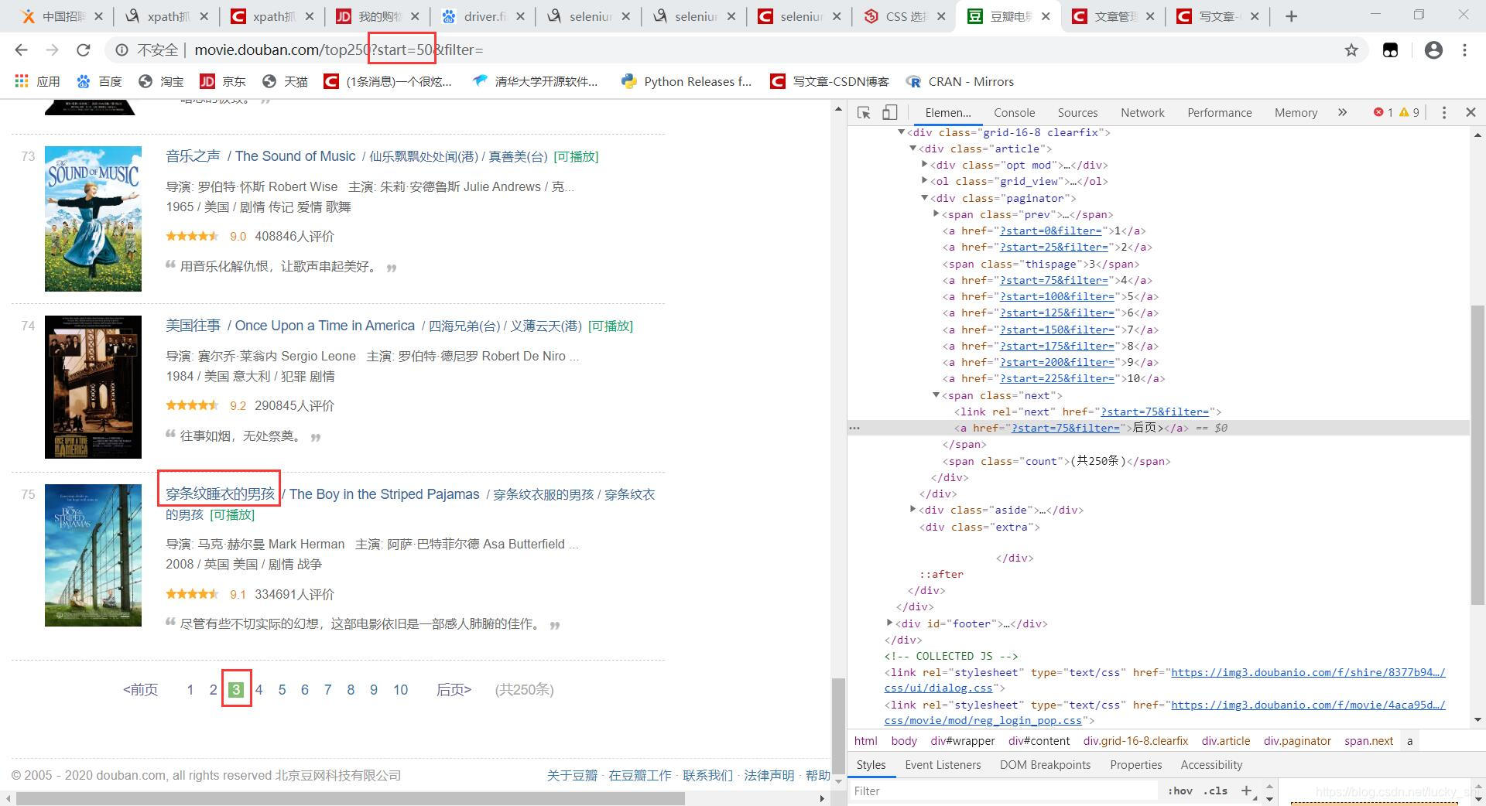The image size is (1486, 806).
Task: Open the Python Releases bookmark
Action: click(687, 81)
